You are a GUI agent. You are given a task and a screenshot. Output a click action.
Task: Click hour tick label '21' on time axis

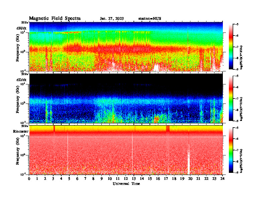tap(198, 179)
